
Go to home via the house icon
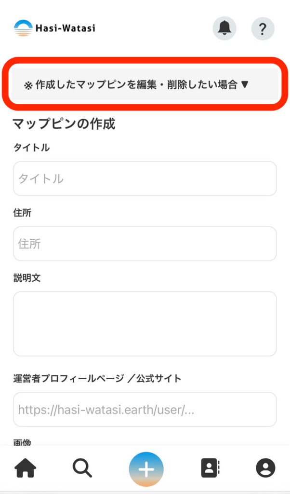(x=26, y=467)
